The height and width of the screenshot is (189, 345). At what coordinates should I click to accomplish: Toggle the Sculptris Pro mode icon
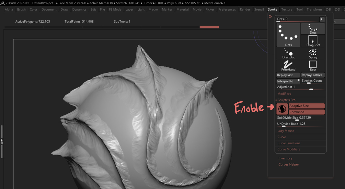pos(282,109)
